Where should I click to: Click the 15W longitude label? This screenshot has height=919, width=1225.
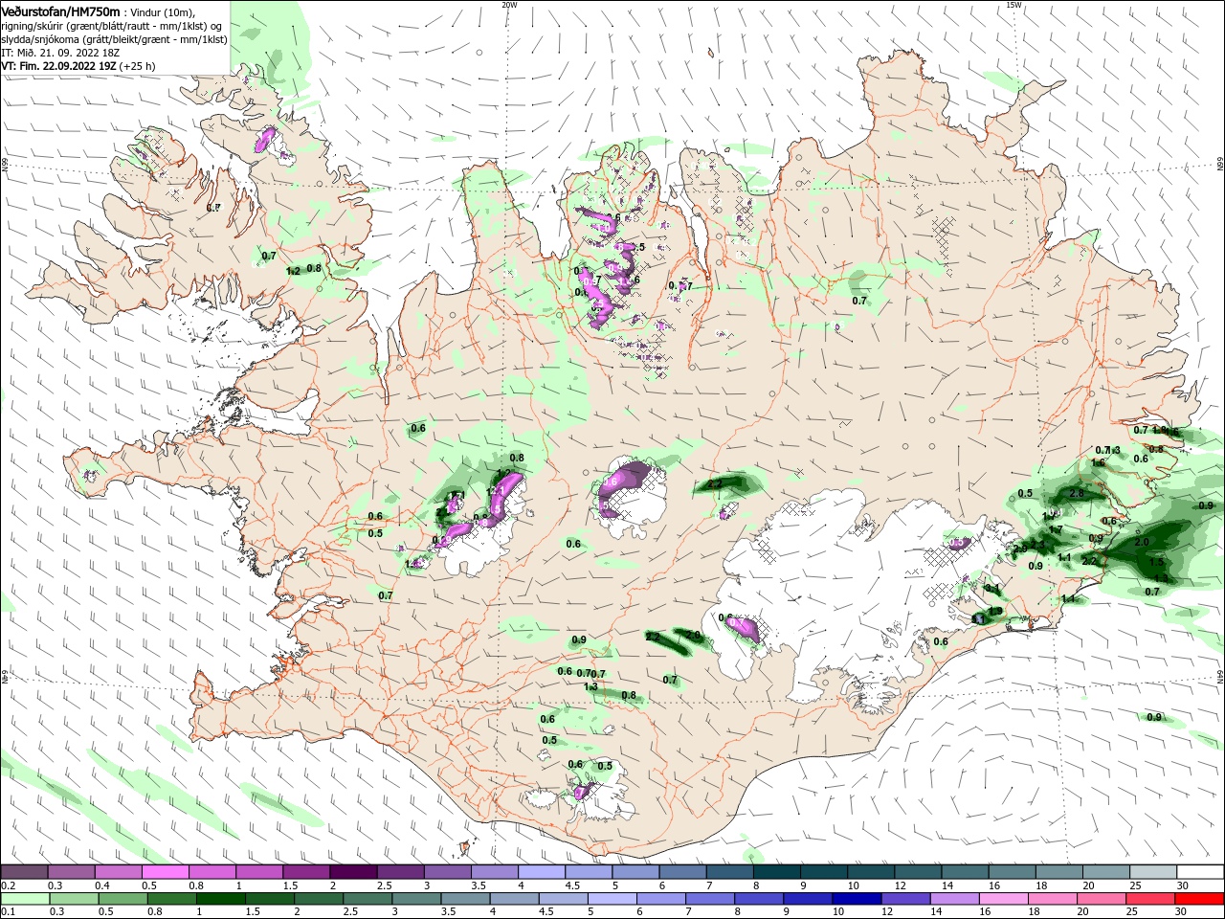point(1013,5)
